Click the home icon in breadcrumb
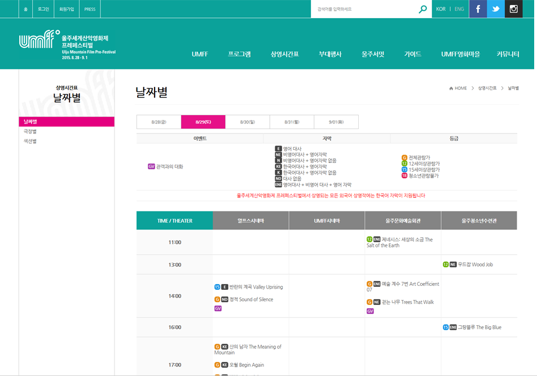This screenshot has width=537, height=376. tap(451, 89)
